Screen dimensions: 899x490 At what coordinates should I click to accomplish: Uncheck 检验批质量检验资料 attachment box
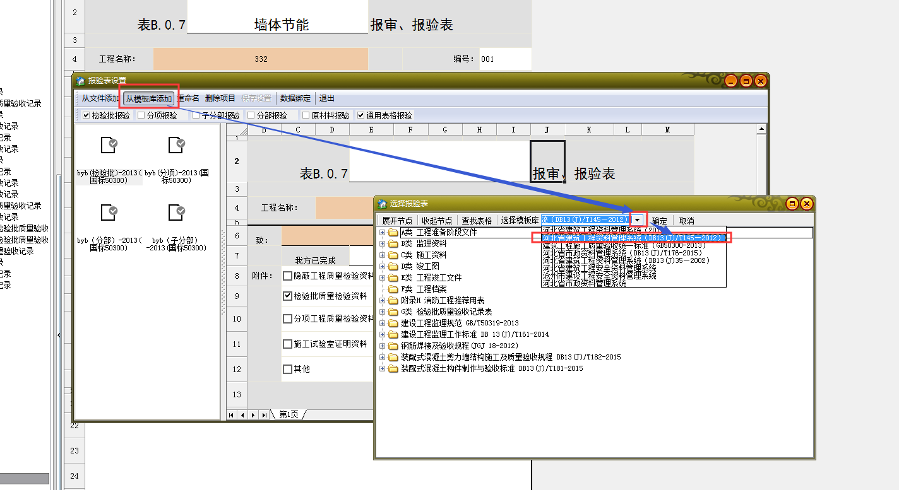[x=288, y=296]
